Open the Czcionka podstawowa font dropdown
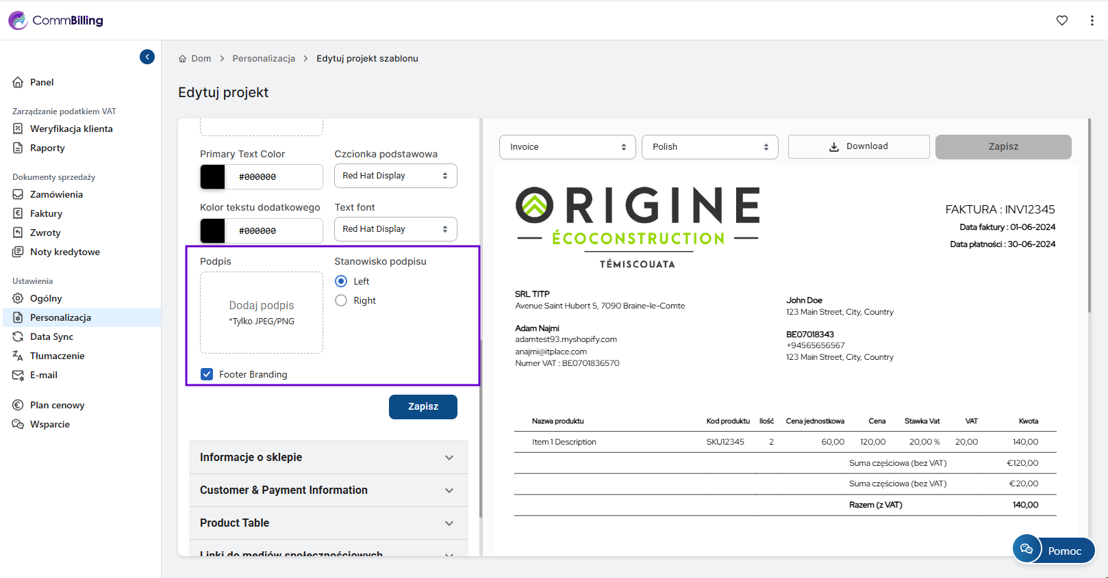This screenshot has height=578, width=1108. [x=395, y=176]
